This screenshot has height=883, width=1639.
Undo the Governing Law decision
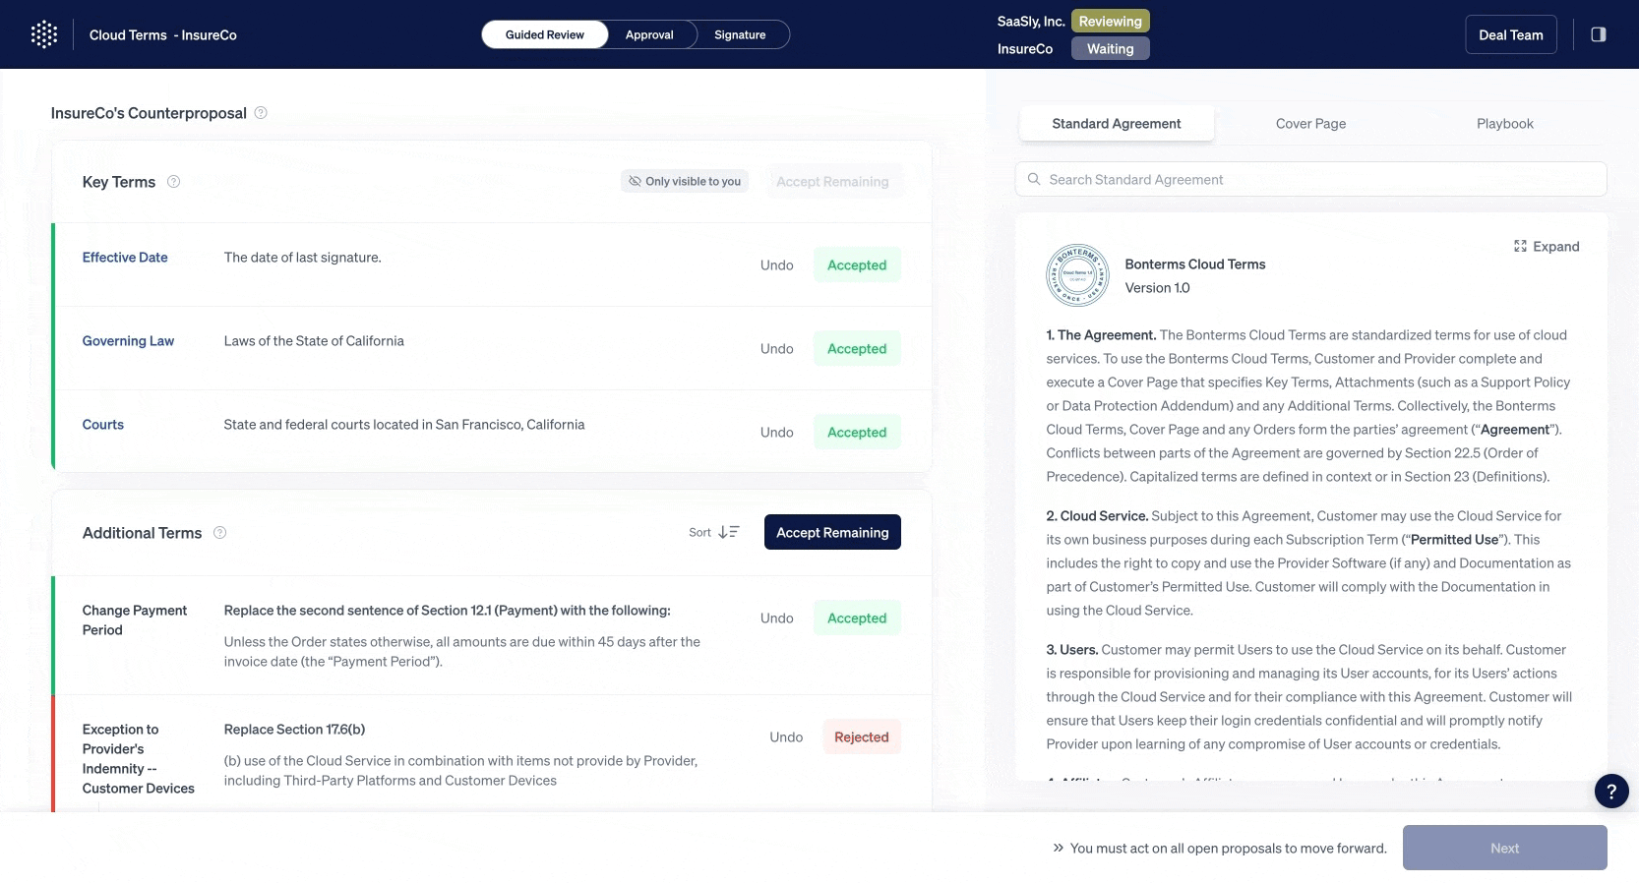tap(776, 349)
